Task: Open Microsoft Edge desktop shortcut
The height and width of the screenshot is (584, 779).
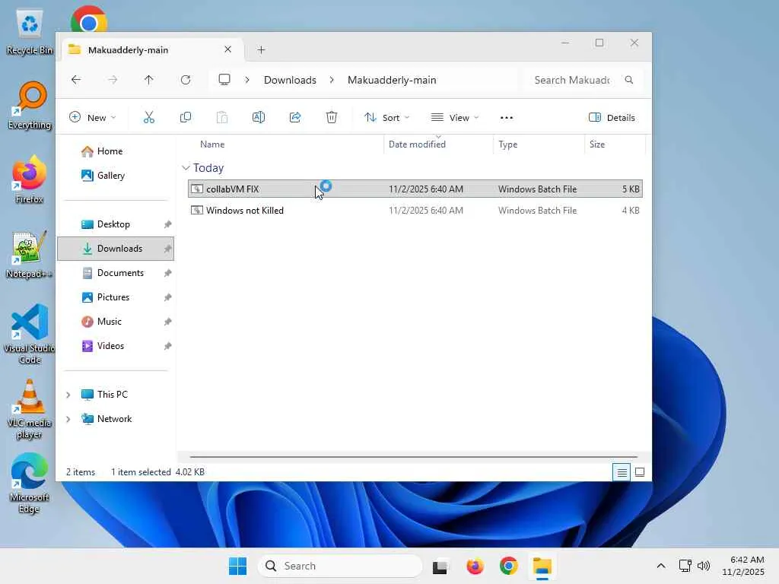Action: (30, 483)
